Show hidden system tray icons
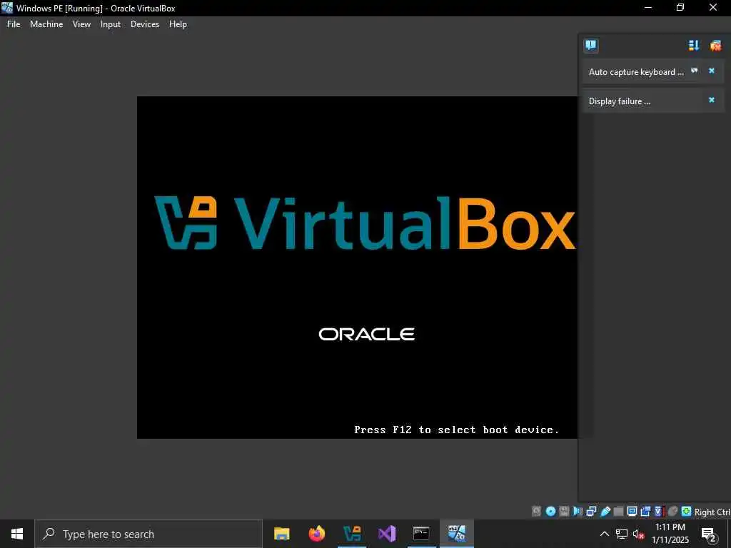The height and width of the screenshot is (548, 731). [x=604, y=534]
